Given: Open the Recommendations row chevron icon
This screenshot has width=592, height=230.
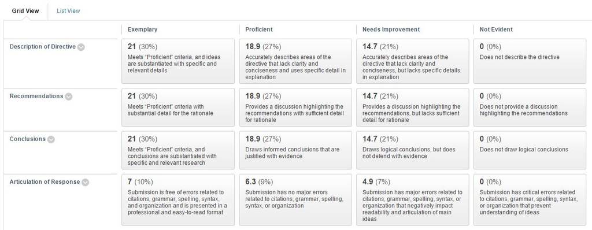Looking at the screenshot, I should 68,97.
